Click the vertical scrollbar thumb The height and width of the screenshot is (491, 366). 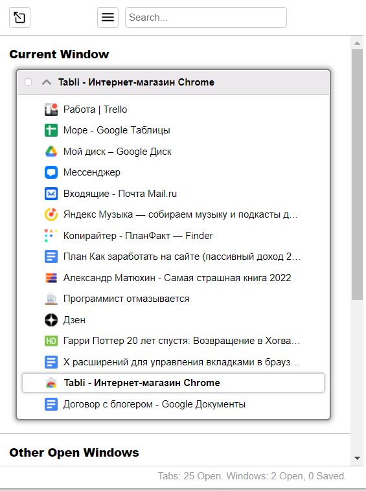pos(357,174)
